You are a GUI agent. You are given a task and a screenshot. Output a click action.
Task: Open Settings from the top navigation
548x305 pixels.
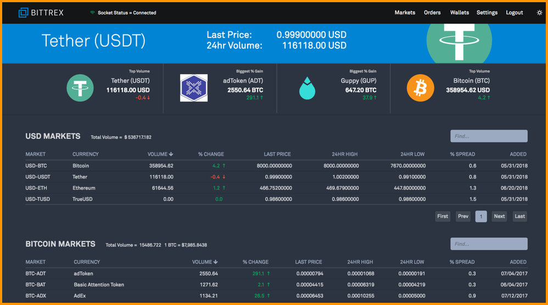click(487, 13)
